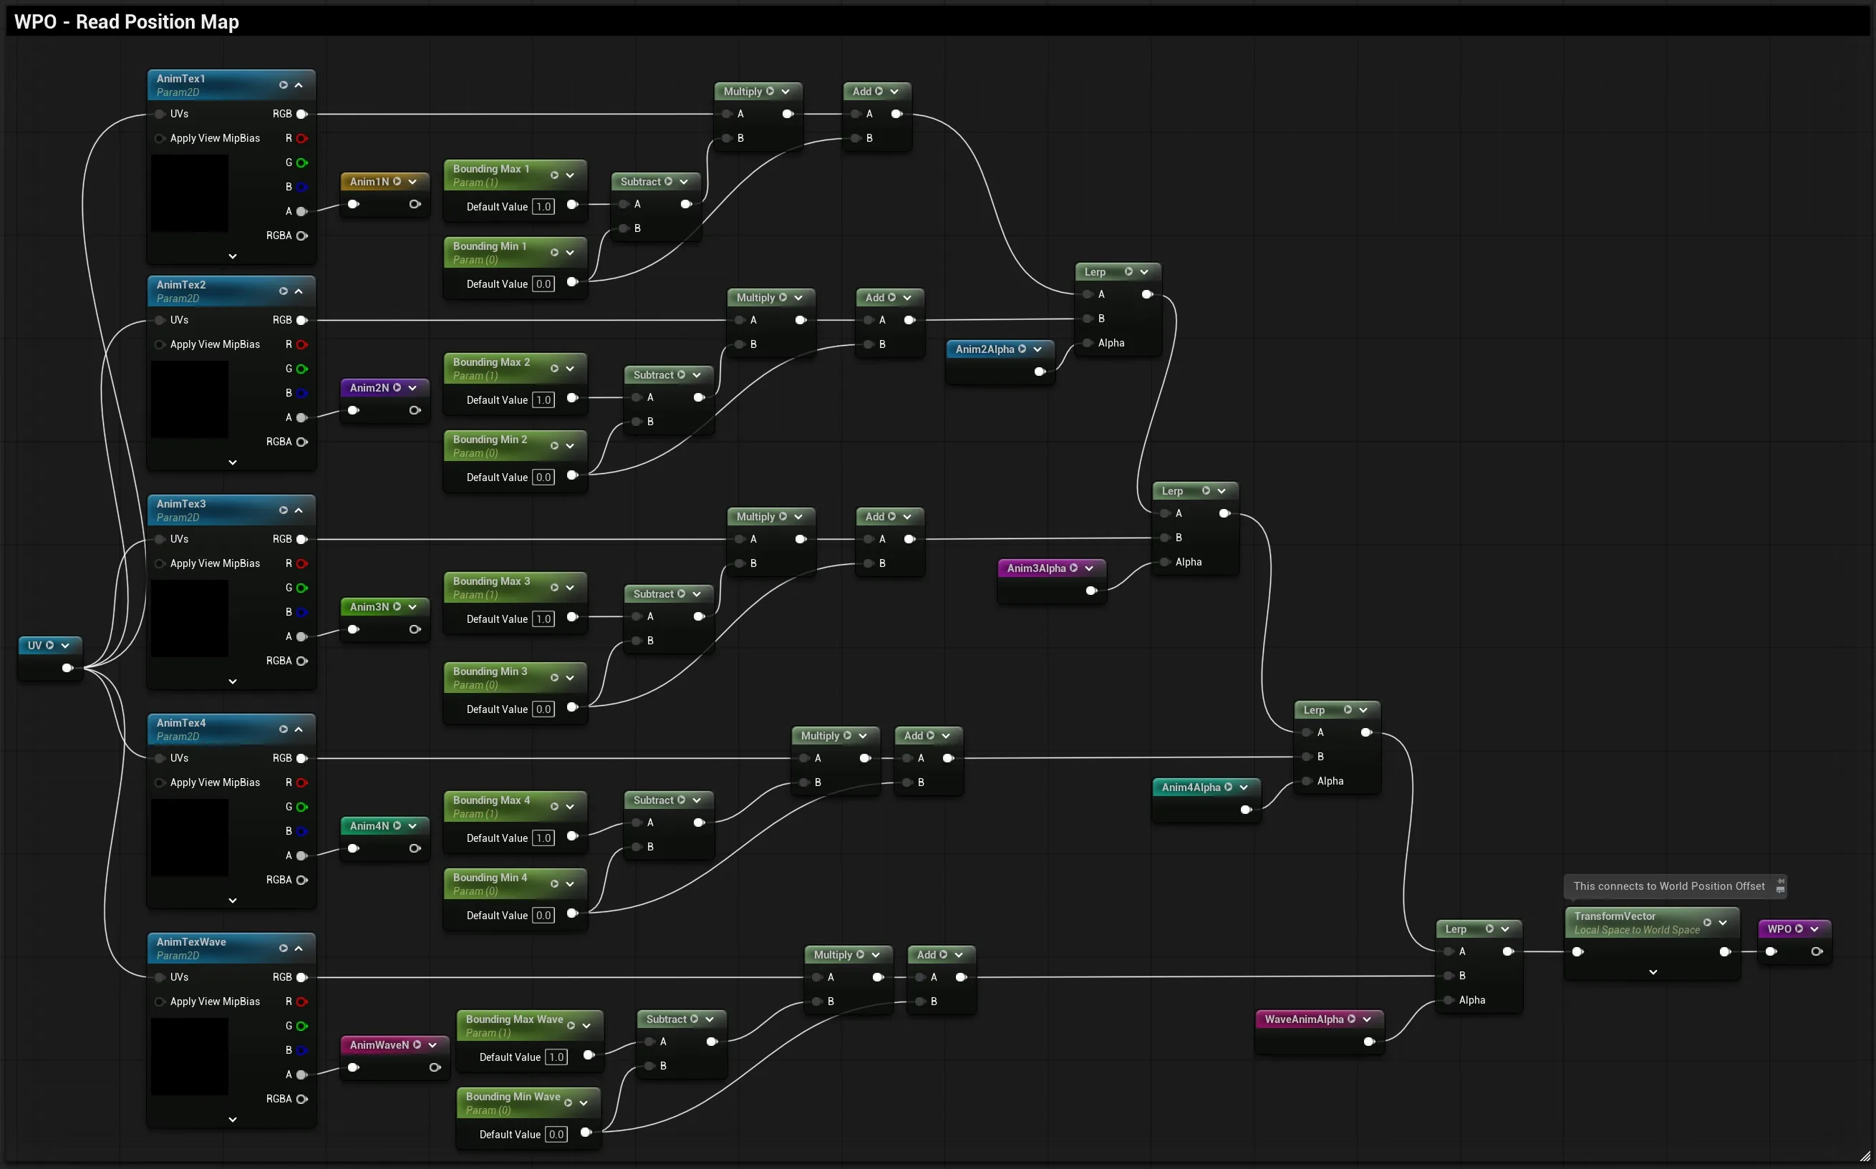Click the AnimTex1 texture preview thumbnail
Viewport: 1876px width, 1169px height.
190,193
